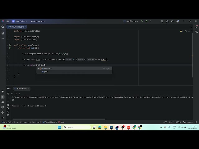Click caret position 13:30 in status bar
The width and height of the screenshot is (199, 149).
165,122
